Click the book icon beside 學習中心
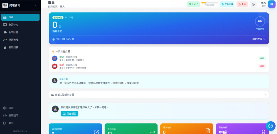This screenshot has height=134, width=277. coord(5,25)
